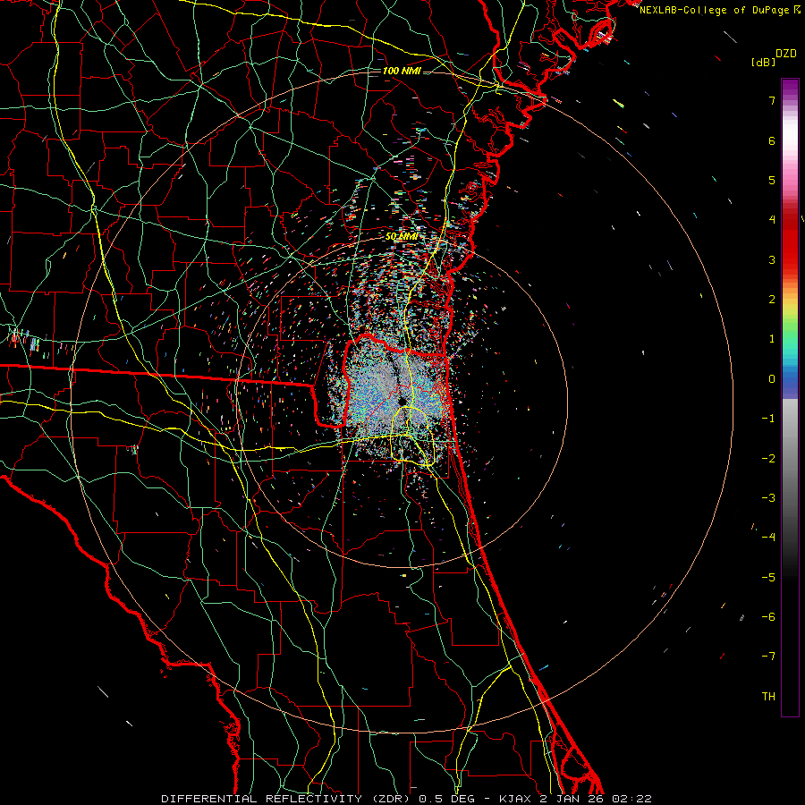Click the -7 value on color scale
The height and width of the screenshot is (805, 805).
click(x=768, y=657)
